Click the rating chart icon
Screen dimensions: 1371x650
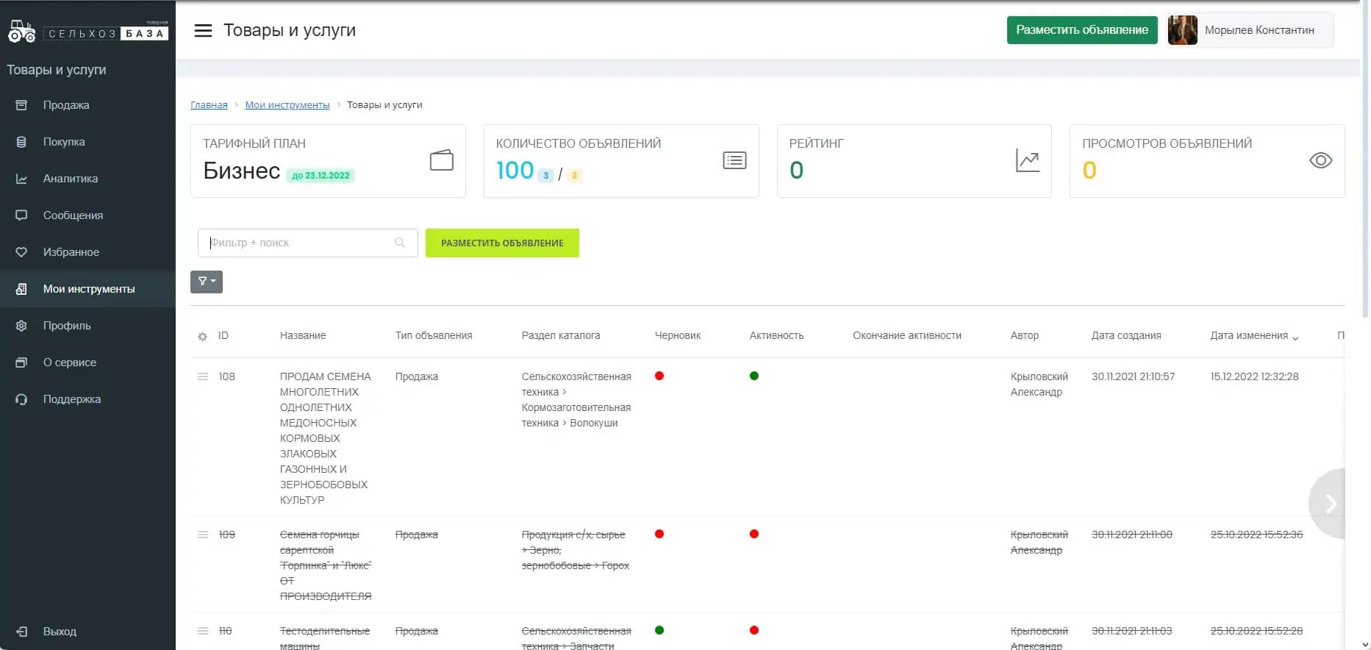point(1027,160)
